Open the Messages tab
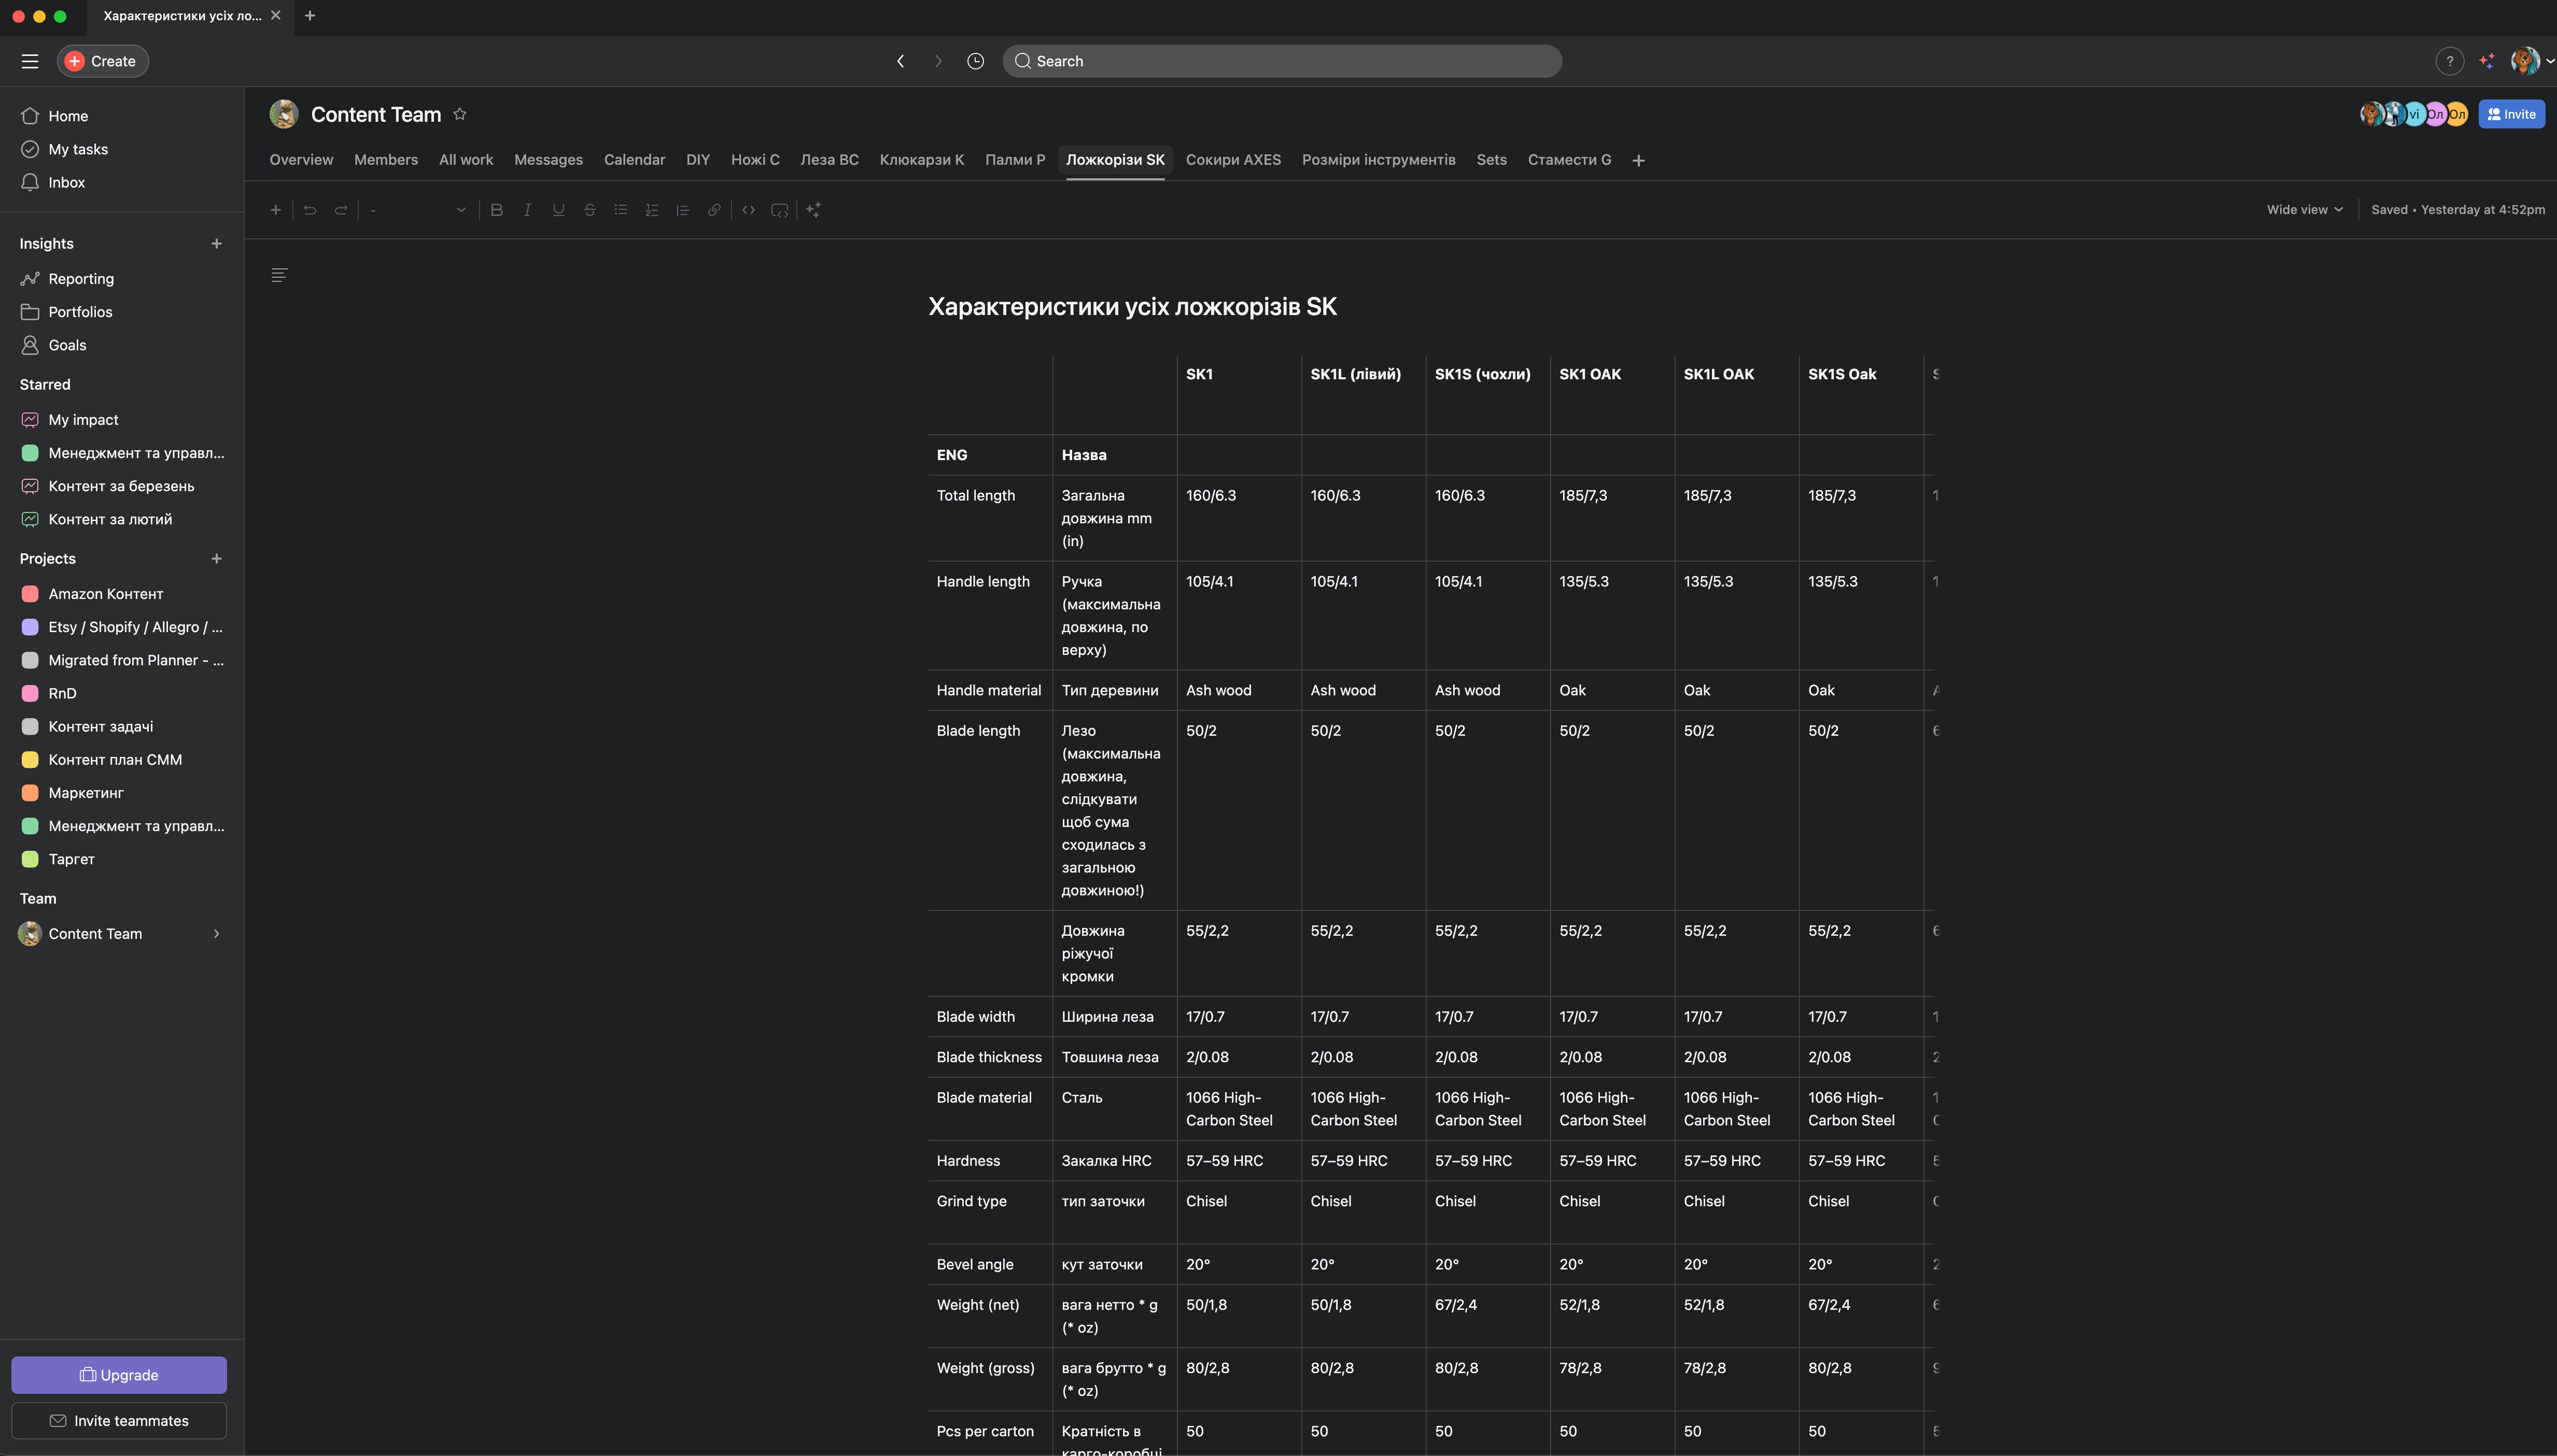The image size is (2557, 1456). (548, 160)
